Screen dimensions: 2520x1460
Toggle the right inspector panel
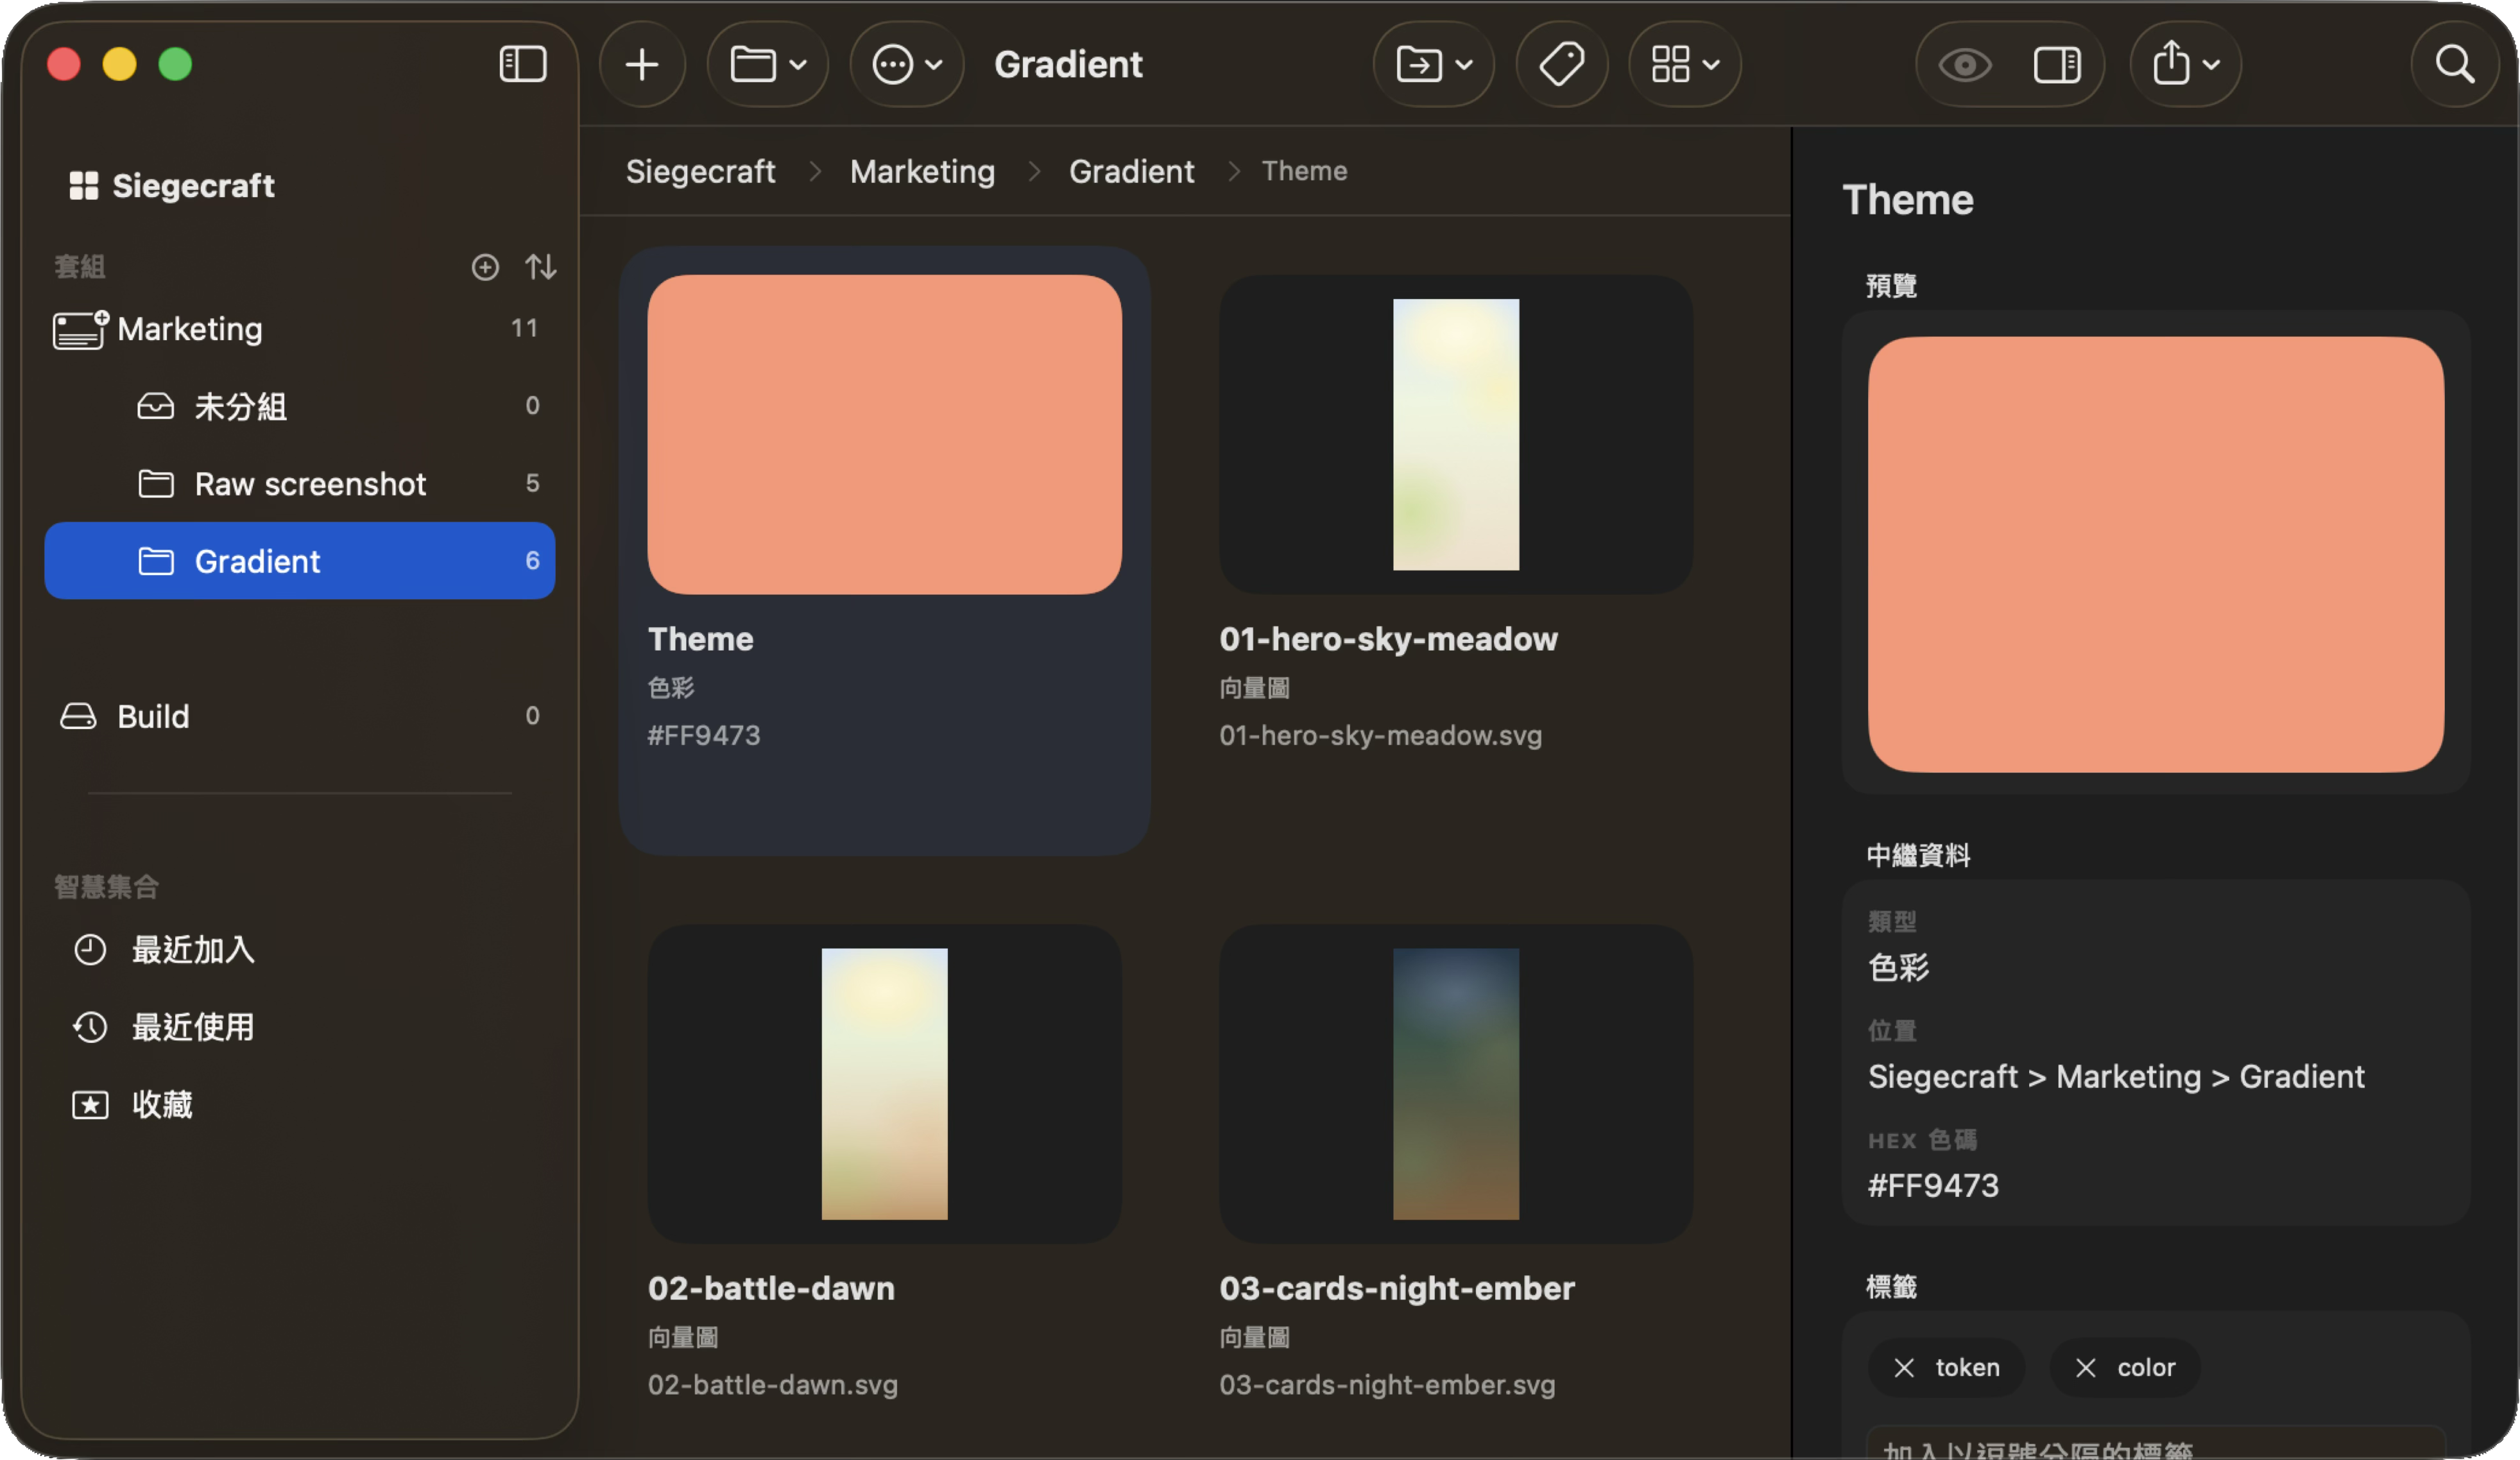[2057, 65]
